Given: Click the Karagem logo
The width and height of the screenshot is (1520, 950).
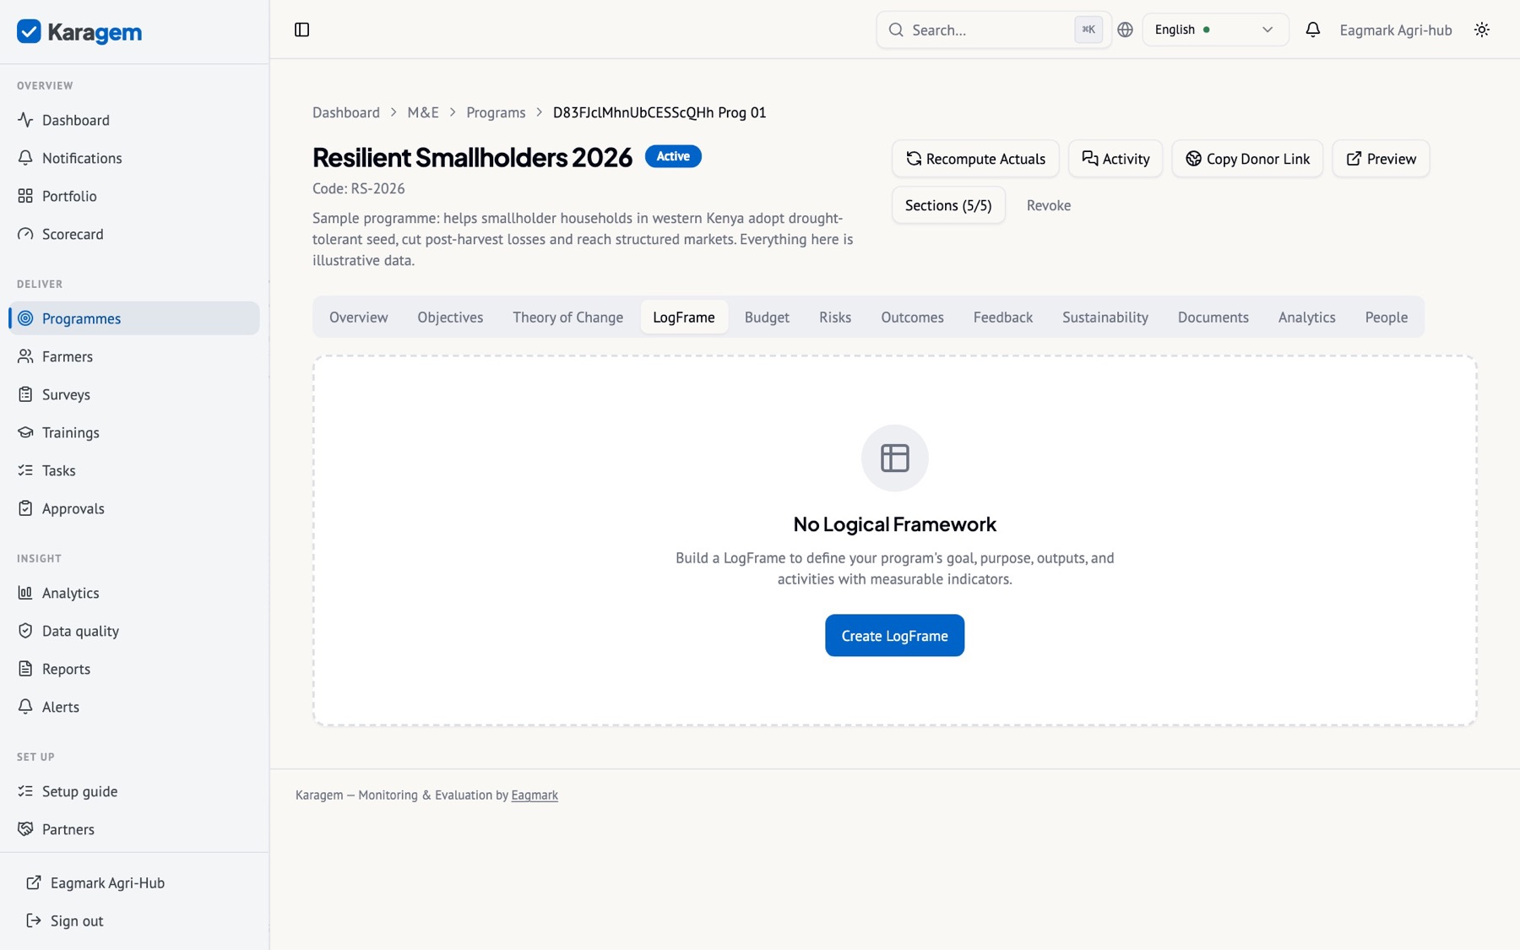Looking at the screenshot, I should point(79,32).
